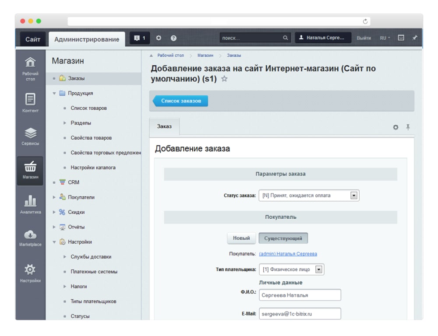Switch buyer mode to Новый
Screen dimensions: 438x336
[242, 238]
